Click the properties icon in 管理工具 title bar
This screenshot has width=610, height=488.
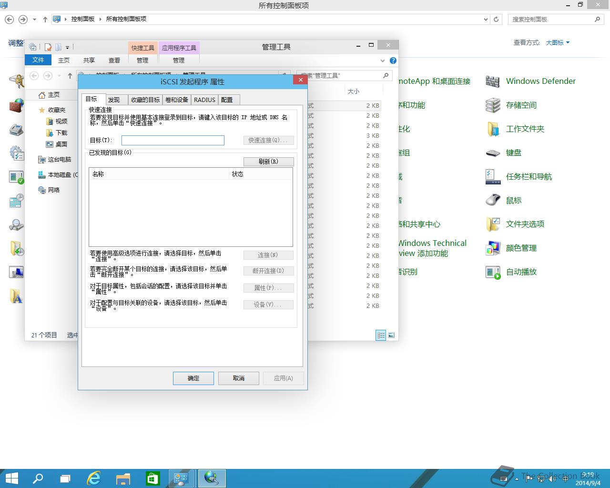[48, 47]
